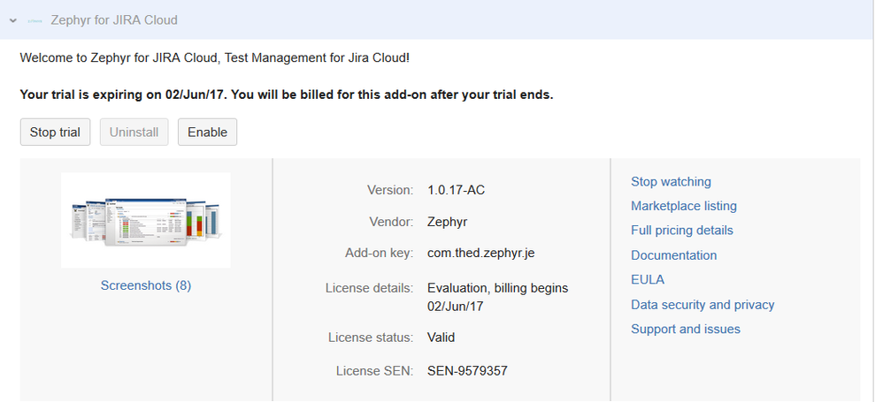Click the trial expiring notice text
This screenshot has height=402, width=883.
click(286, 95)
